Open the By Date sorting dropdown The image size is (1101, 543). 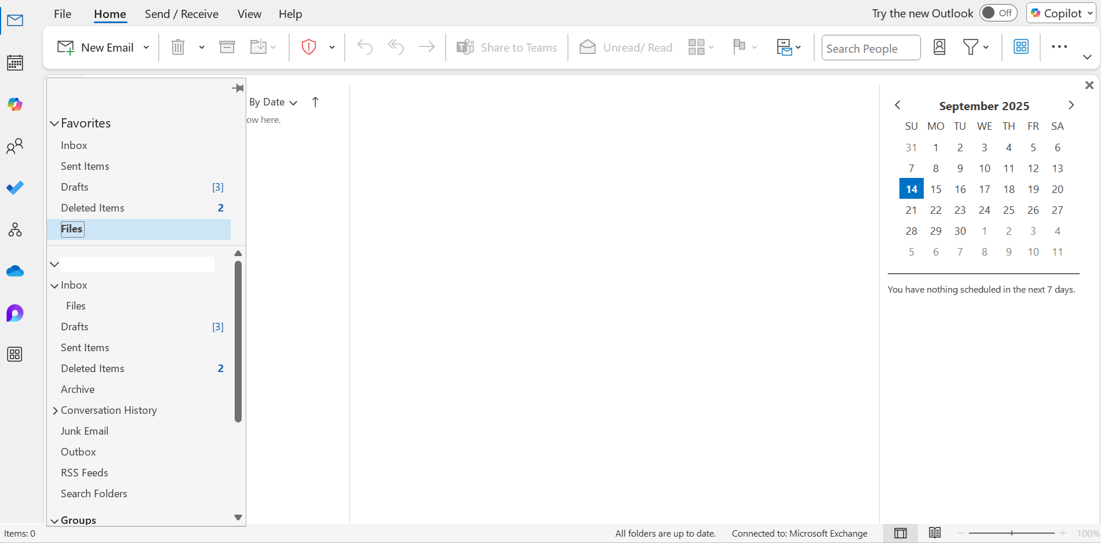coord(272,102)
